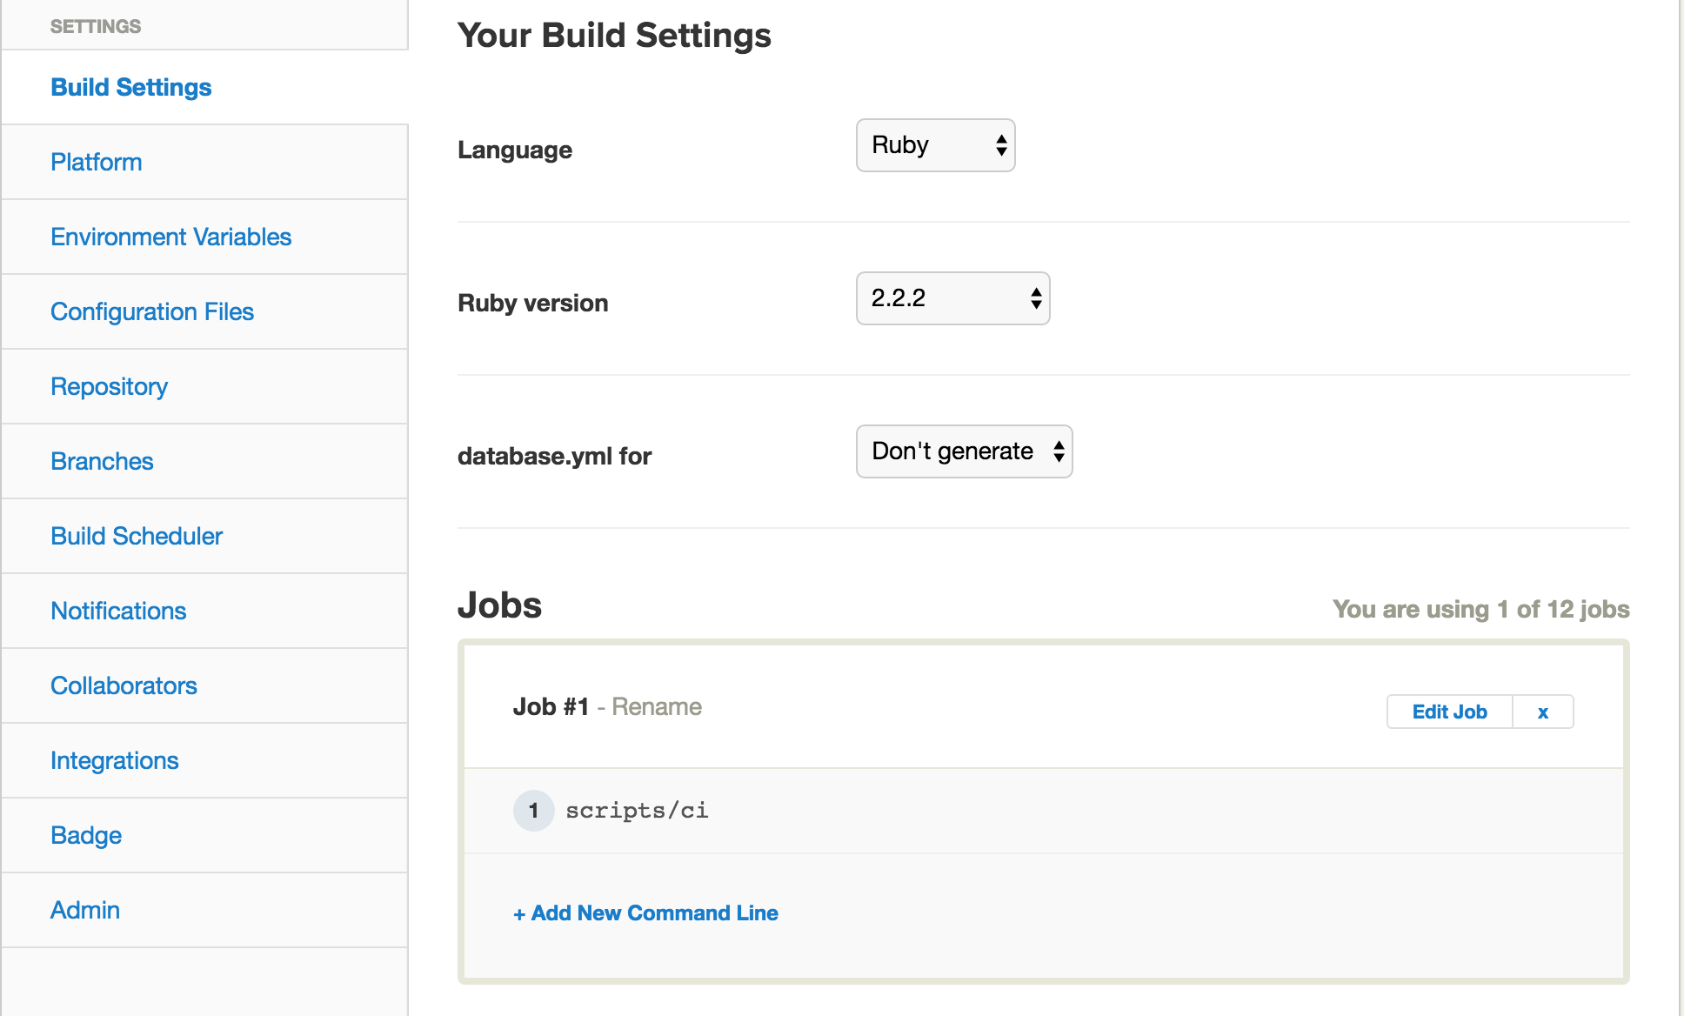Viewport: 1684px width, 1016px height.
Task: Delete Job #1 with the x button
Action: coord(1542,712)
